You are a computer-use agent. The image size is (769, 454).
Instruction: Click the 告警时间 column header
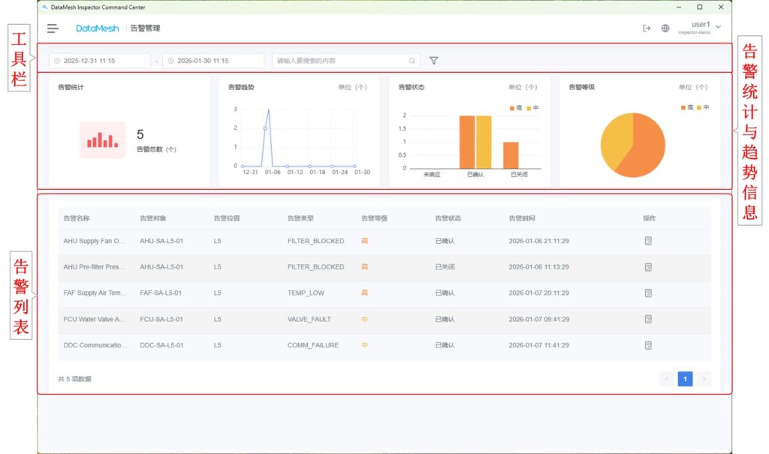click(x=522, y=218)
